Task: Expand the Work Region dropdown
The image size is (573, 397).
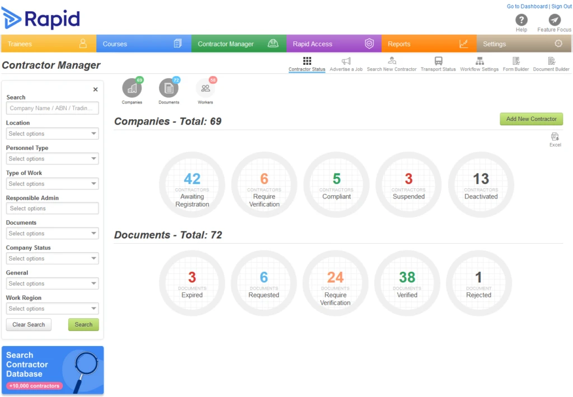Action: [52, 309]
